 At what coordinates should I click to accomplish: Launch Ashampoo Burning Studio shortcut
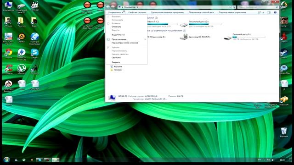point(8,86)
